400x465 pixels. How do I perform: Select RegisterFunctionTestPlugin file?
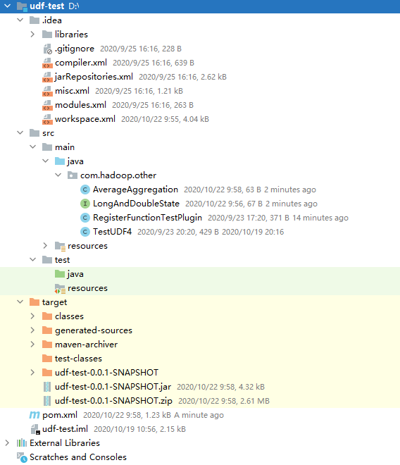(147, 218)
